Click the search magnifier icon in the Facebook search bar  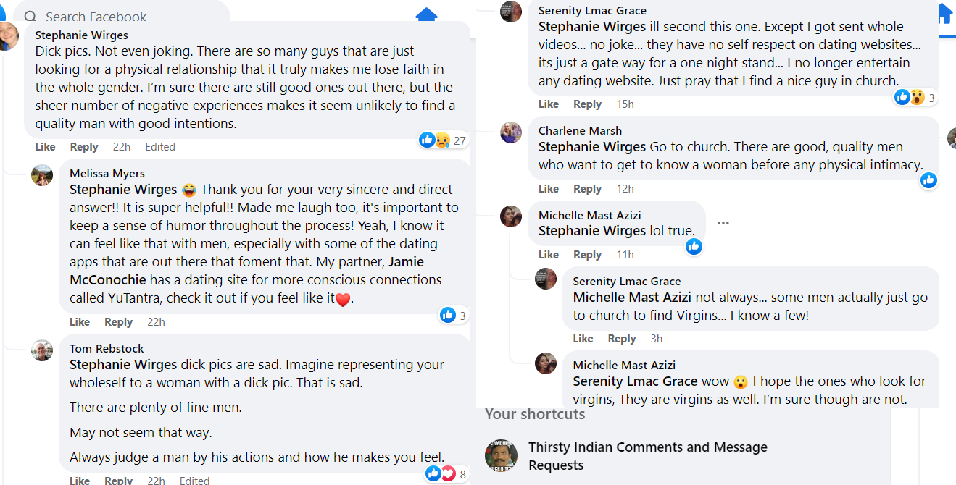(x=30, y=17)
